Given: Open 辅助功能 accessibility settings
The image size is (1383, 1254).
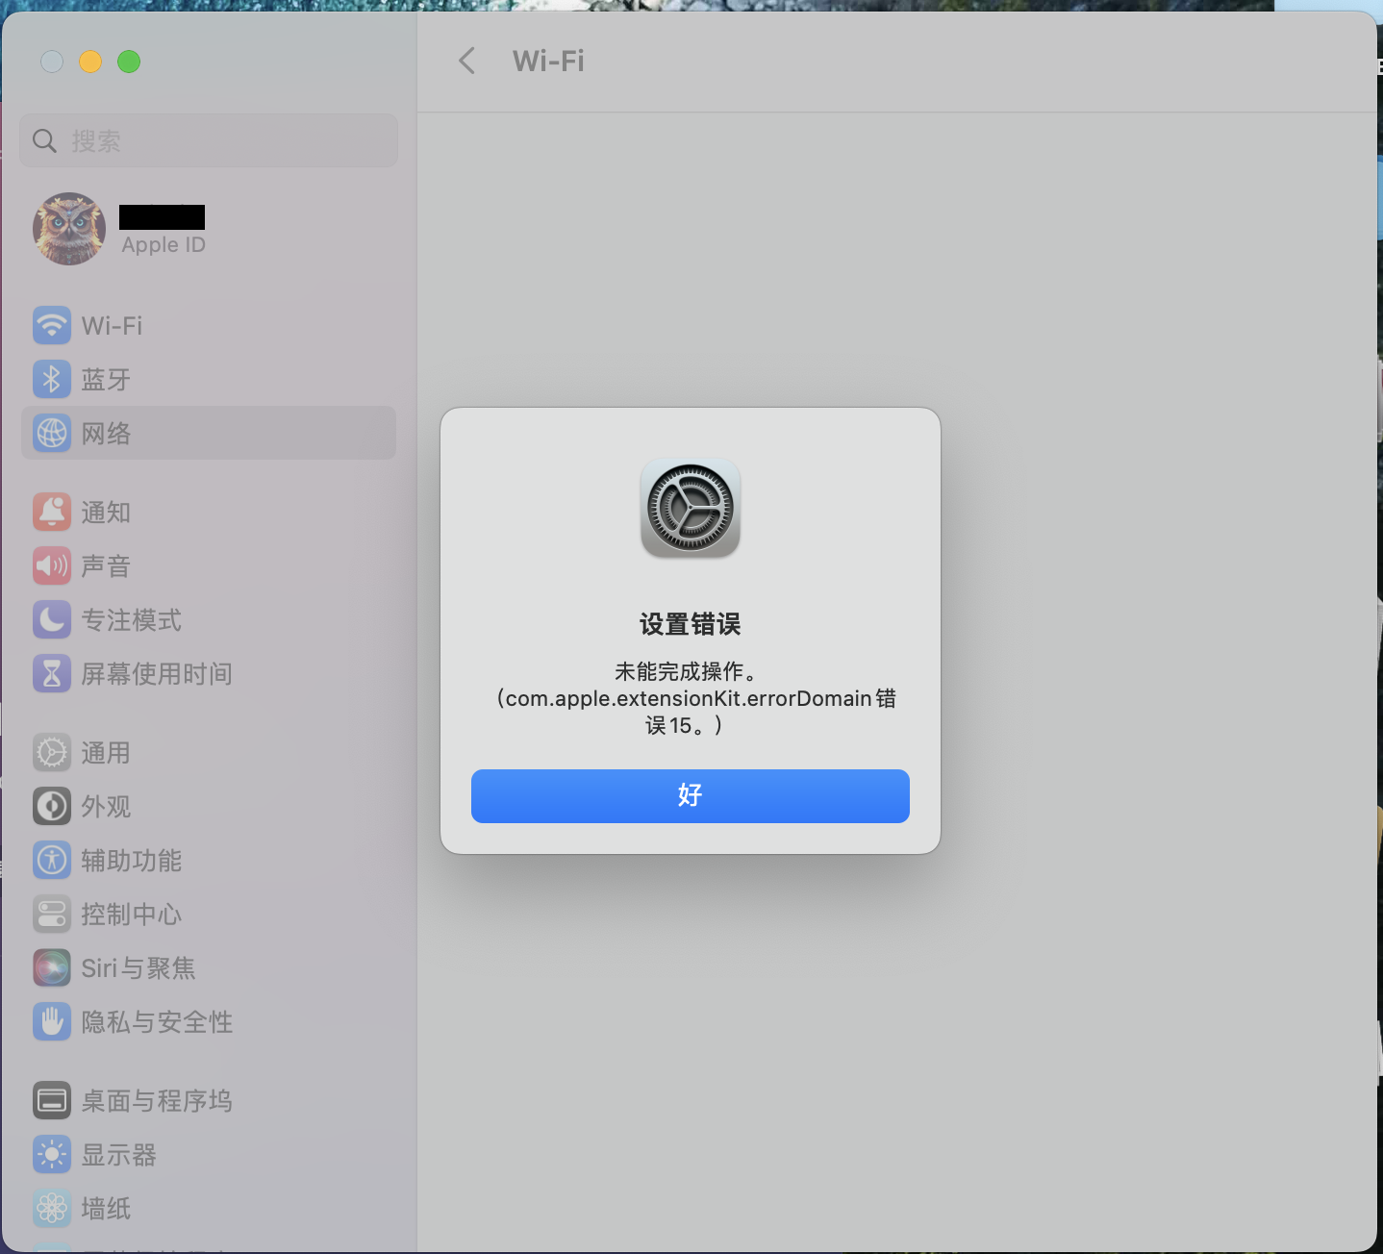Looking at the screenshot, I should pyautogui.click(x=209, y=860).
